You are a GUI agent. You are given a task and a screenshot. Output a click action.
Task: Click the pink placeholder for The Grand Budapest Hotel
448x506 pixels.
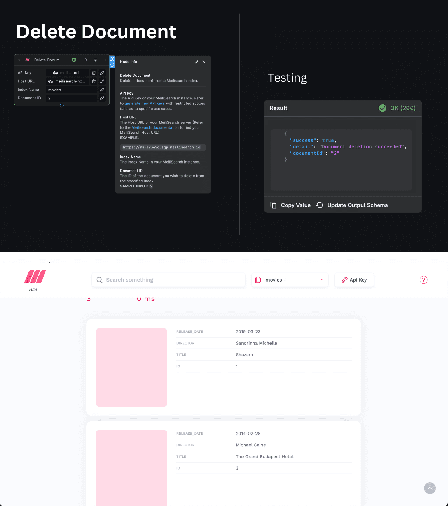(131, 468)
